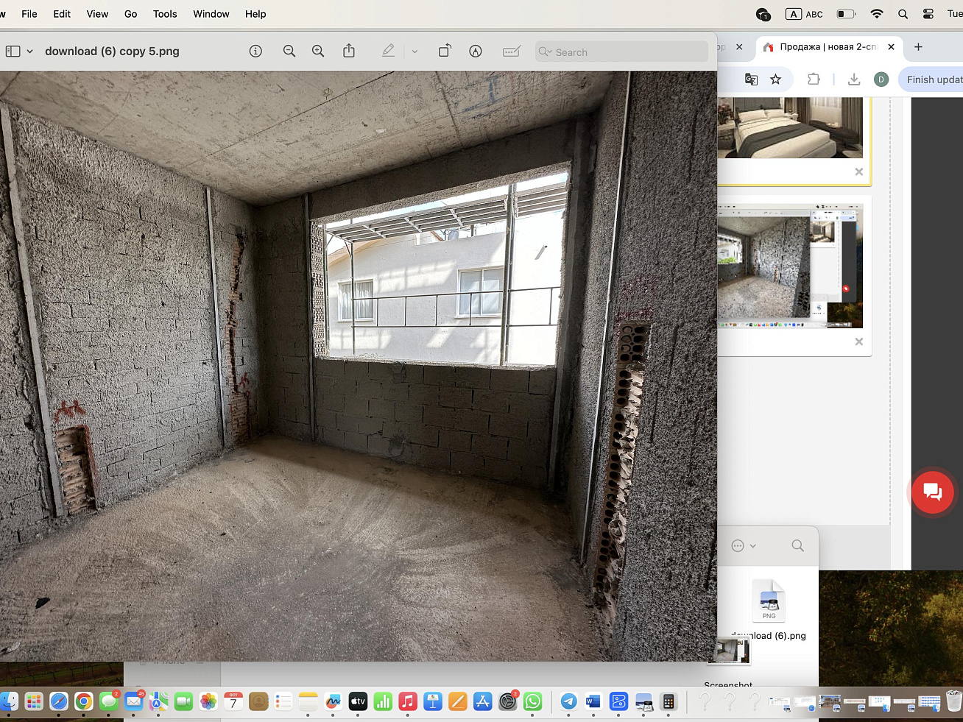
Task: Toggle the Markup pen highlight tool
Action: 388,52
